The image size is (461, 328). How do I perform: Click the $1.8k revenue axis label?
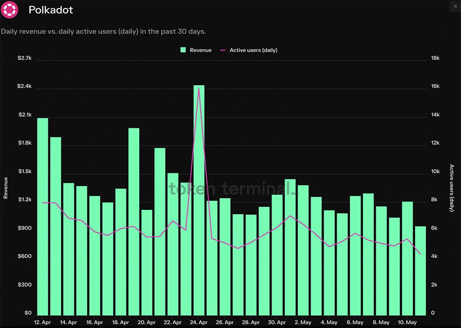pos(25,143)
